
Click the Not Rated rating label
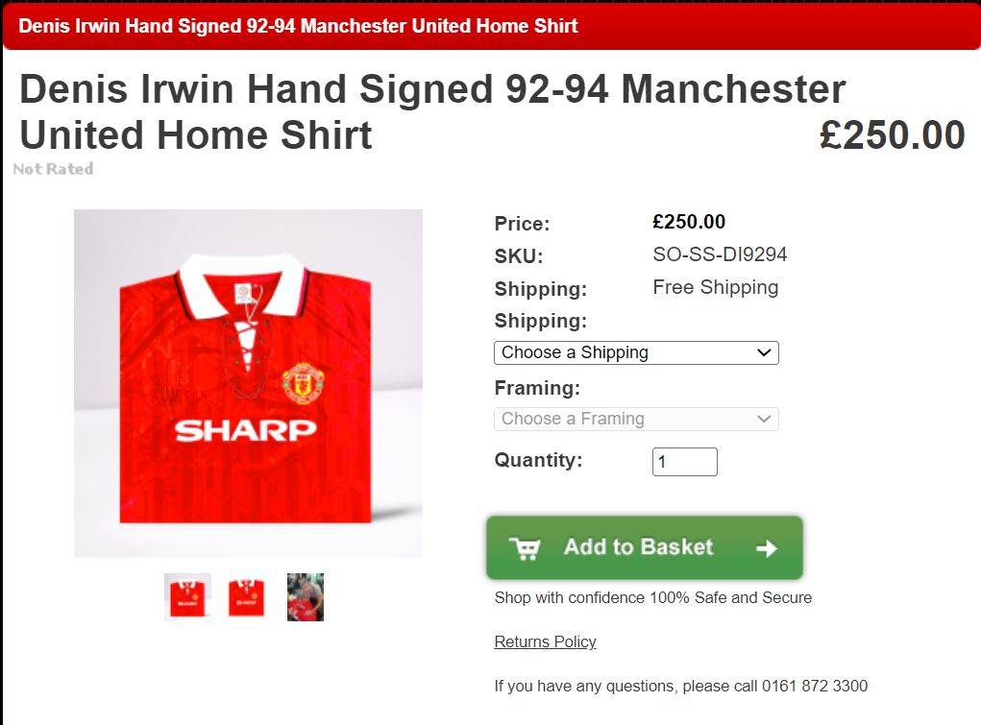[53, 169]
